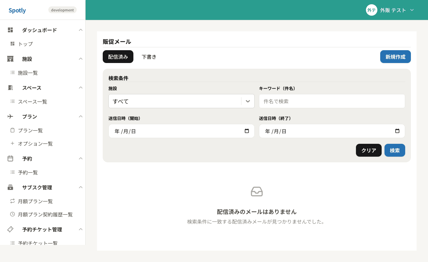Click the プラン一覧 clipboard icon
The width and height of the screenshot is (428, 262).
click(12, 130)
